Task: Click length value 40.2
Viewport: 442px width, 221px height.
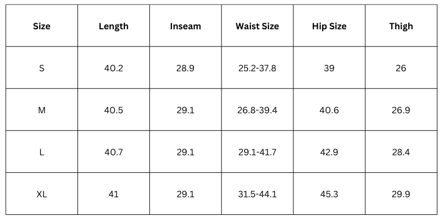Action: pyautogui.click(x=113, y=69)
